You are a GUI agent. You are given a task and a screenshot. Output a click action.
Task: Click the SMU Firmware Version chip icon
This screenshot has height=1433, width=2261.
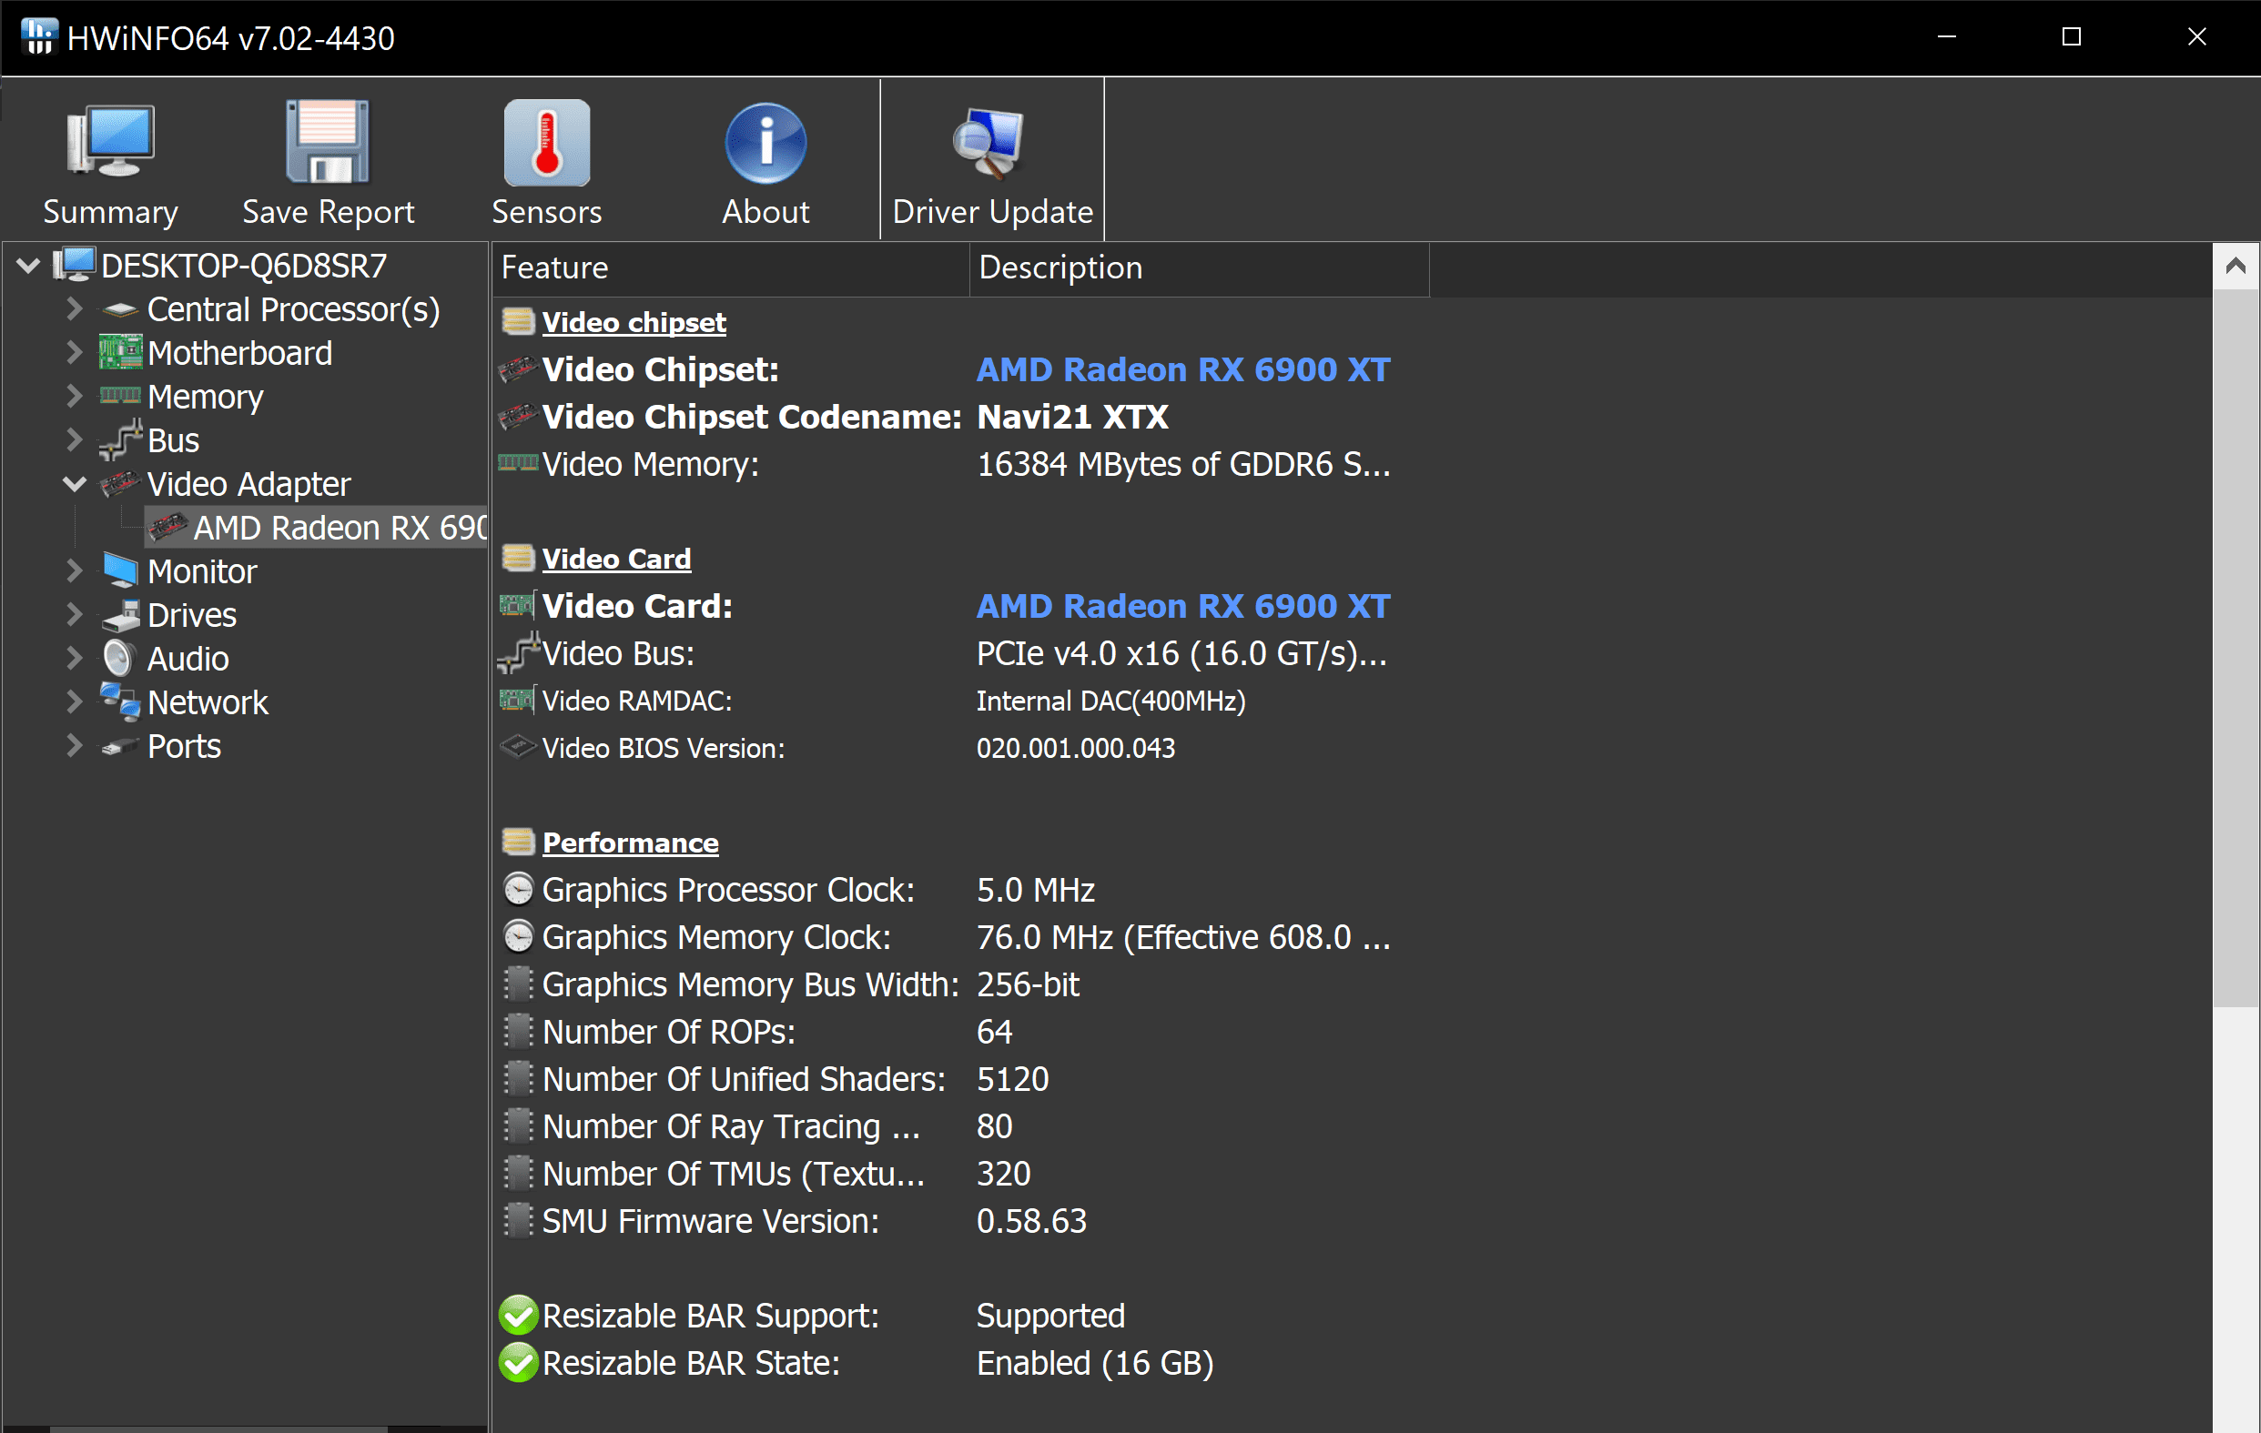pos(518,1220)
